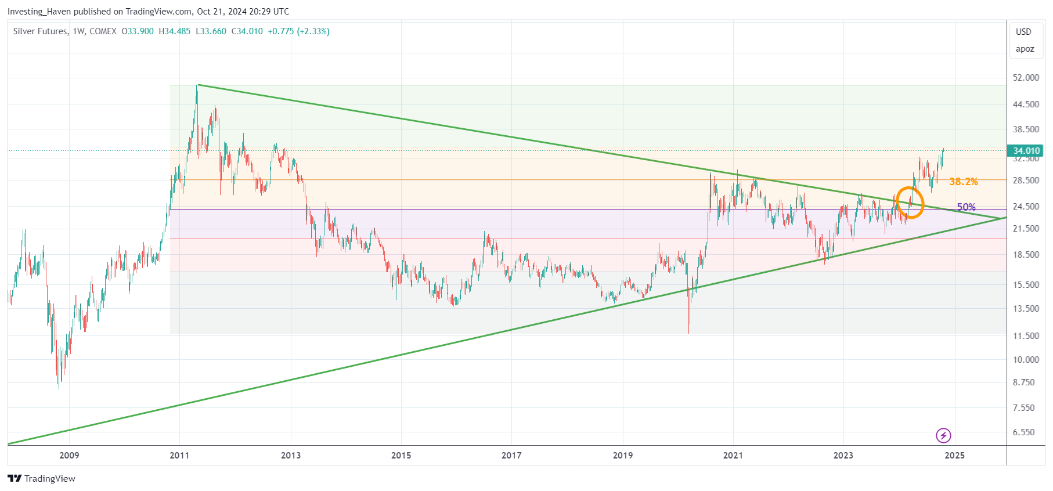Image resolution: width=1053 pixels, height=491 pixels.
Task: Click the 8.750 price axis label
Action: (1023, 382)
